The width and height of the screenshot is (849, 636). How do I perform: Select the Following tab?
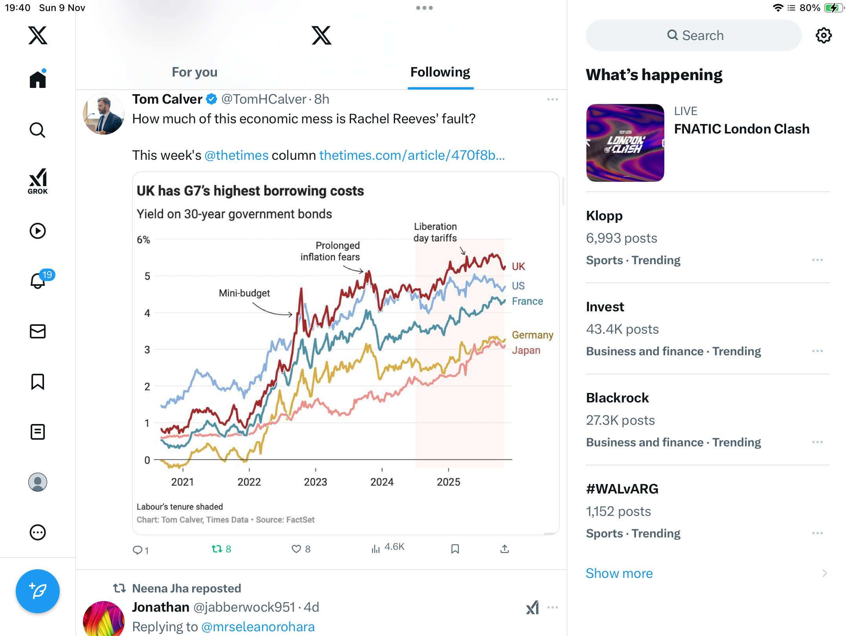440,72
